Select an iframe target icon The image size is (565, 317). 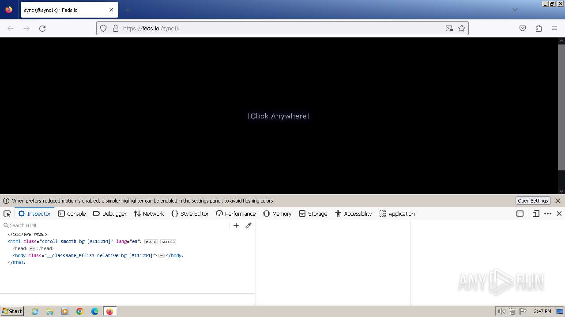click(x=520, y=214)
